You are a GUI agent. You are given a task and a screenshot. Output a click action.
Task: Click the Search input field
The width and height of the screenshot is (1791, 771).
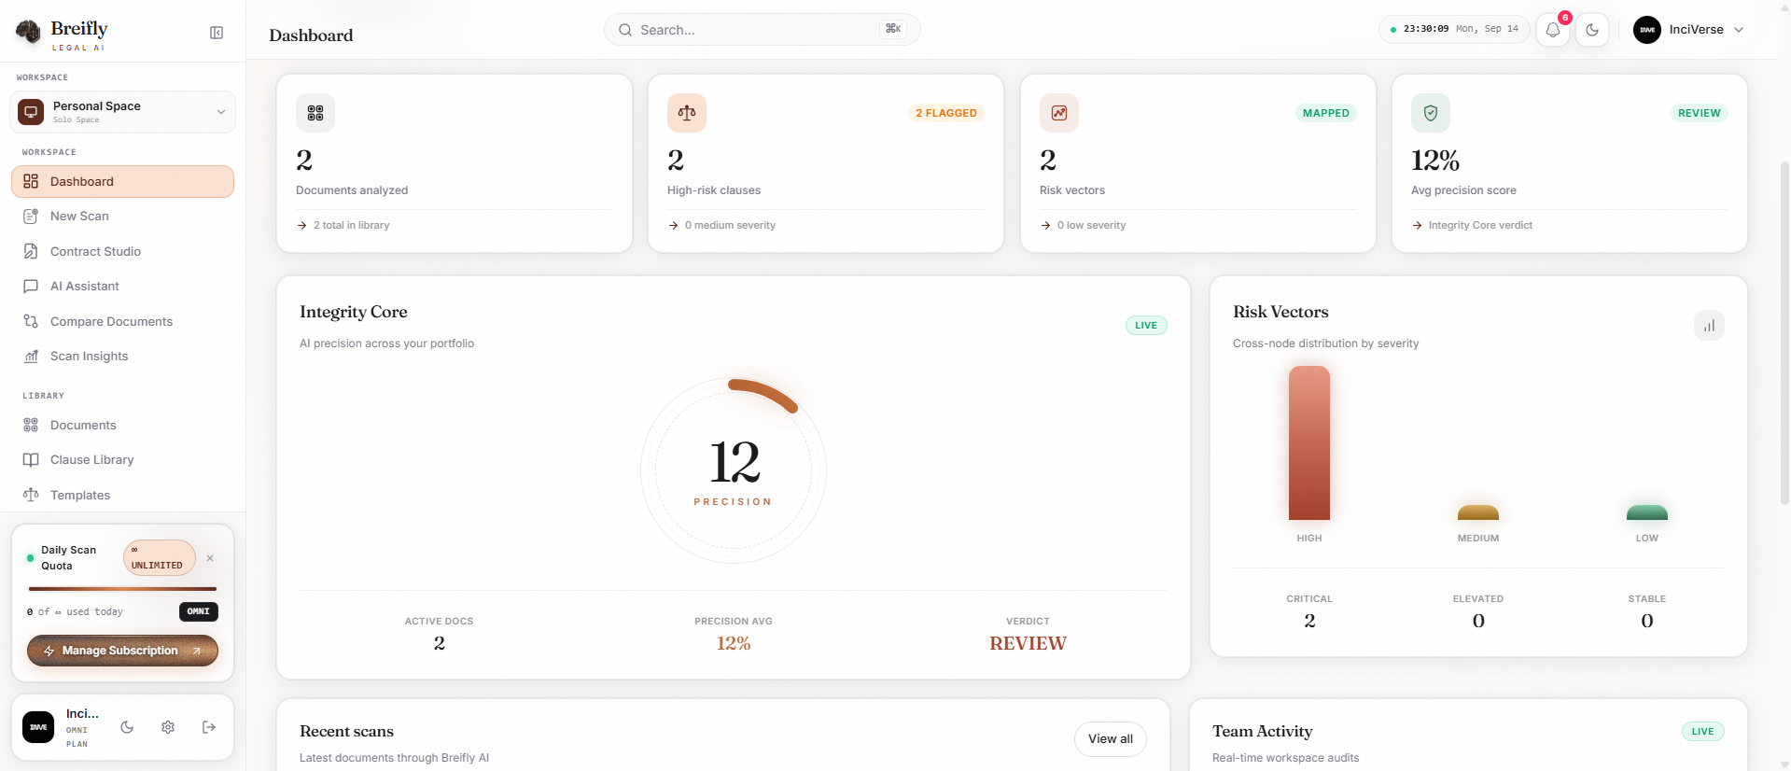pos(762,30)
